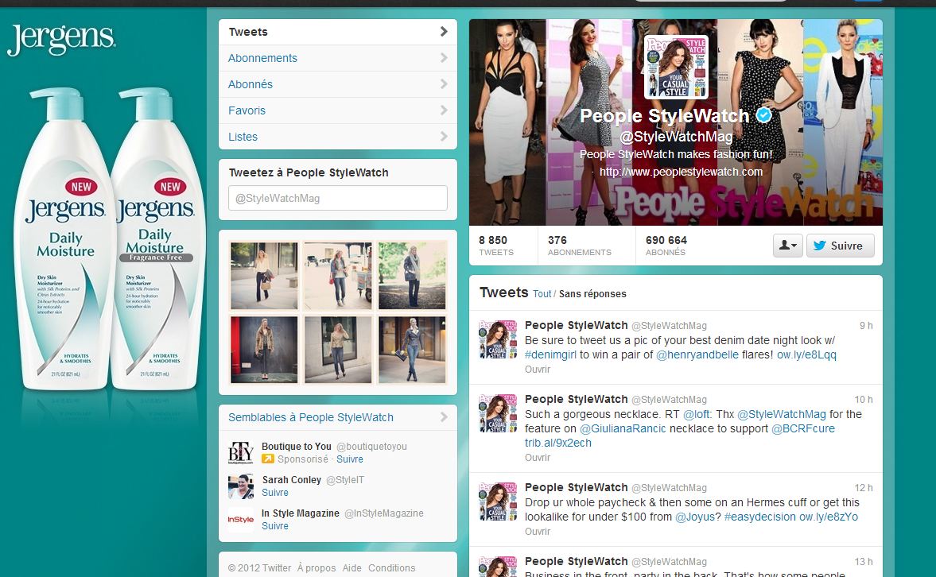Follow Sarah Conley via Suivre link
936x577 pixels.
(x=274, y=493)
